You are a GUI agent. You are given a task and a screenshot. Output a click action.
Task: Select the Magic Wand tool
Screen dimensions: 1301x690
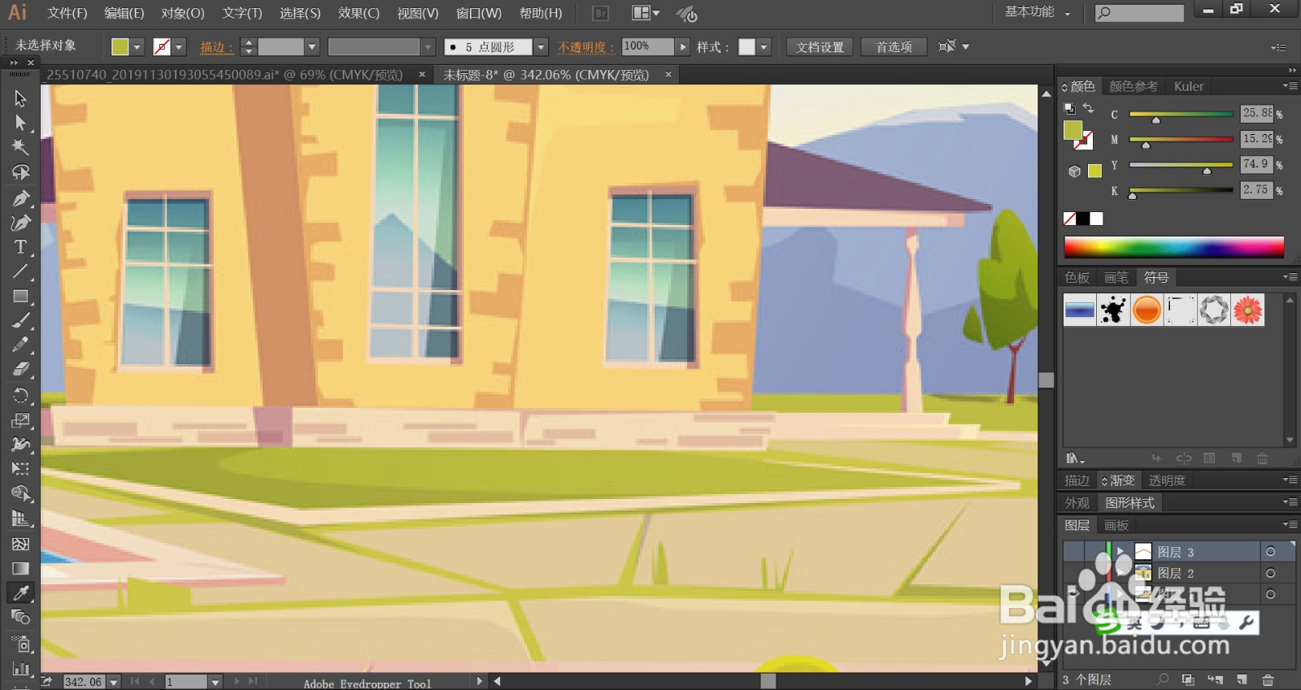point(20,147)
